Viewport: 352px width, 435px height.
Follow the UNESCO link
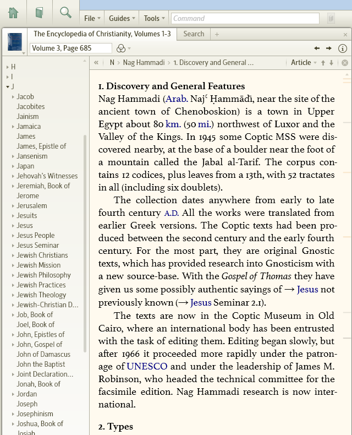tap(147, 367)
